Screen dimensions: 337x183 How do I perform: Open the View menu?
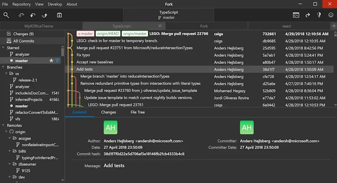39,4
